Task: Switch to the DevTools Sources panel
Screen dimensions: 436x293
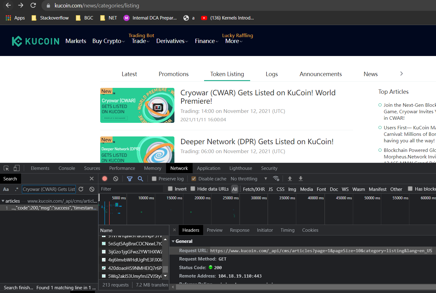Action: (92, 168)
